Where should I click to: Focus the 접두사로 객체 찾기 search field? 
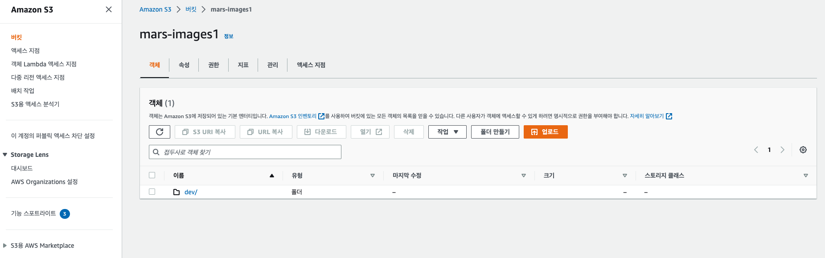tap(245, 152)
